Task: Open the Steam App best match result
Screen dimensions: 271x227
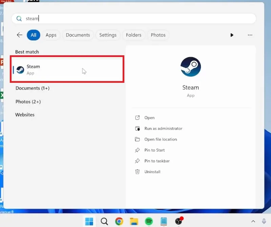Action: tap(67, 69)
